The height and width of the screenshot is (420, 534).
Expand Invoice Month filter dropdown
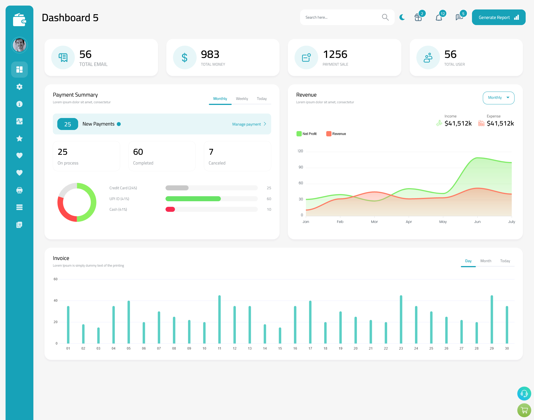(485, 261)
